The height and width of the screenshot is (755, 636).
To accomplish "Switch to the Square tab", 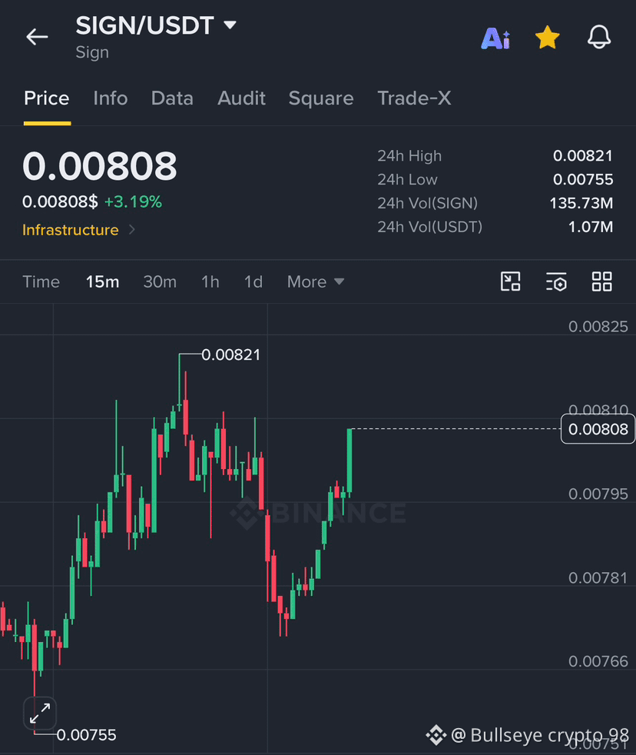I will [x=321, y=98].
